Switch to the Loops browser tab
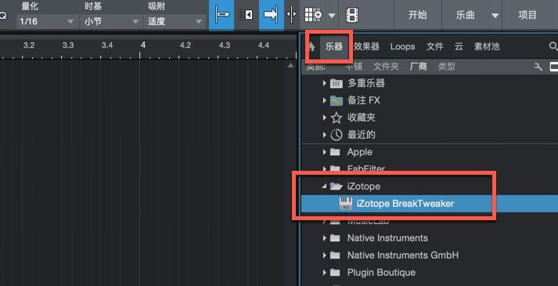Image resolution: width=558 pixels, height=286 pixels. (402, 47)
